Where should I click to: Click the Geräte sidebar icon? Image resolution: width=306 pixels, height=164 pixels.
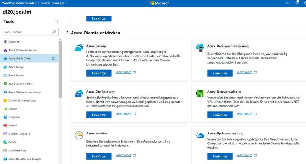[5, 142]
